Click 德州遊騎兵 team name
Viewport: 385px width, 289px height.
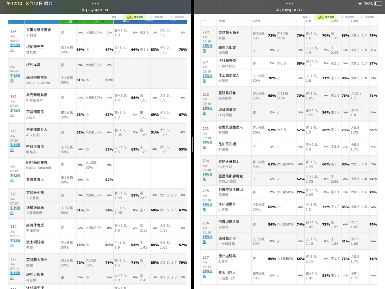pyautogui.click(x=227, y=256)
